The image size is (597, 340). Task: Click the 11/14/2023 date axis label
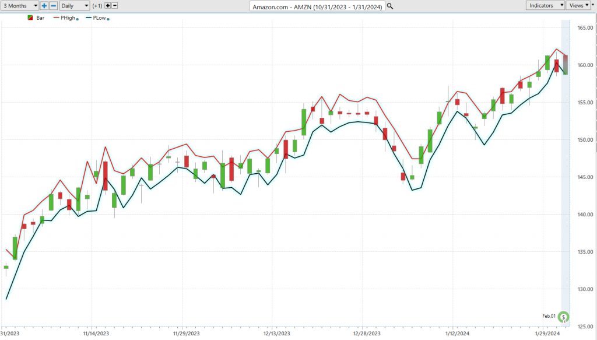click(96, 334)
